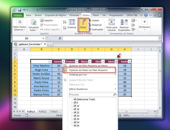Image resolution: width=170 pixels, height=130 pixels.
Task: Open Março column filter dropdown
Action: pos(90,61)
